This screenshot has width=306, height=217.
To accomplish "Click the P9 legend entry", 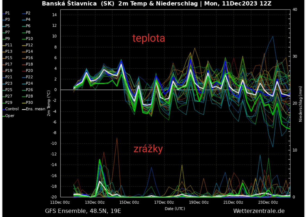I will point(6,39).
